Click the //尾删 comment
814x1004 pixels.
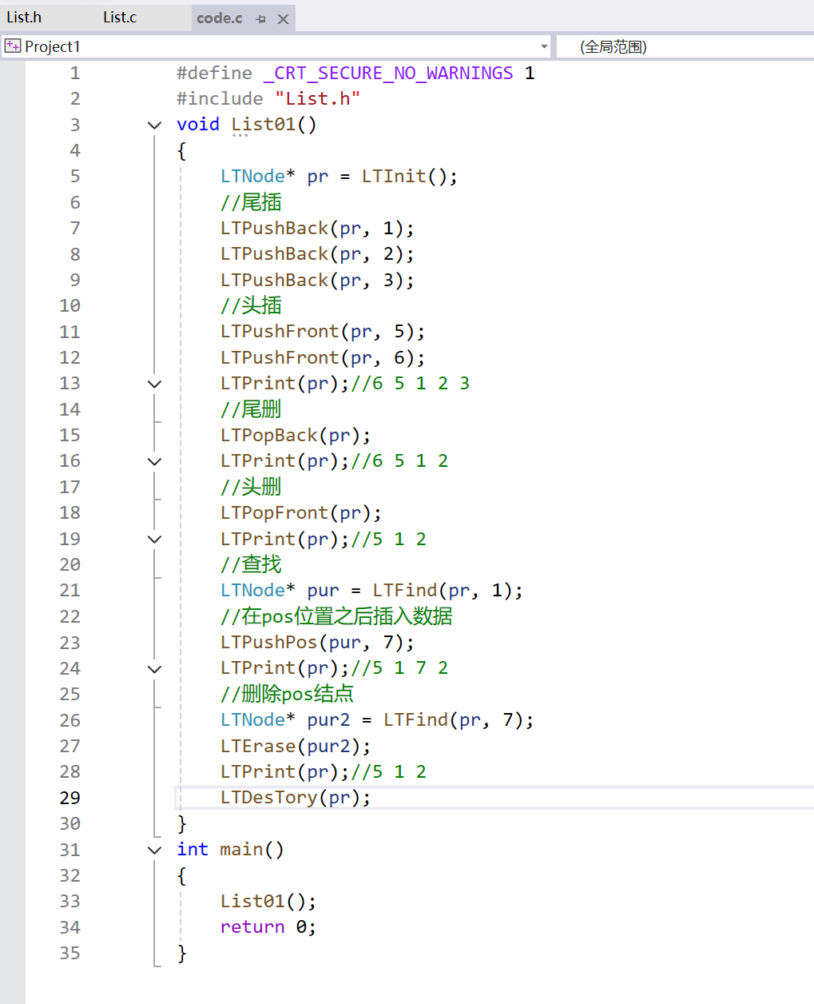point(252,409)
